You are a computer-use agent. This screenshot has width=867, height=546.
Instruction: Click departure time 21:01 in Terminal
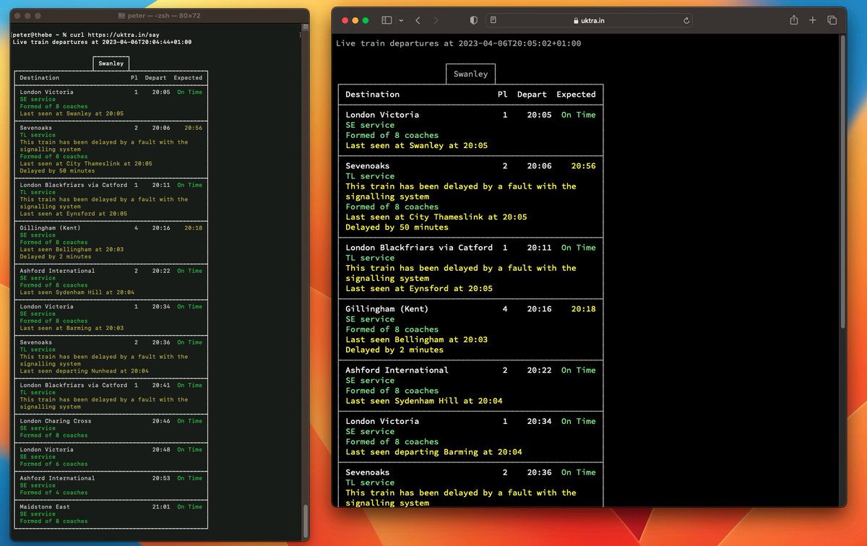pyautogui.click(x=161, y=507)
